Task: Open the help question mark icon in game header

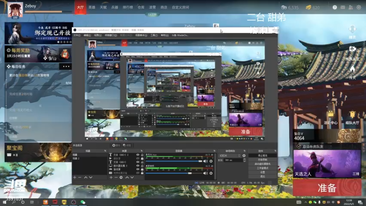Action: click(334, 7)
